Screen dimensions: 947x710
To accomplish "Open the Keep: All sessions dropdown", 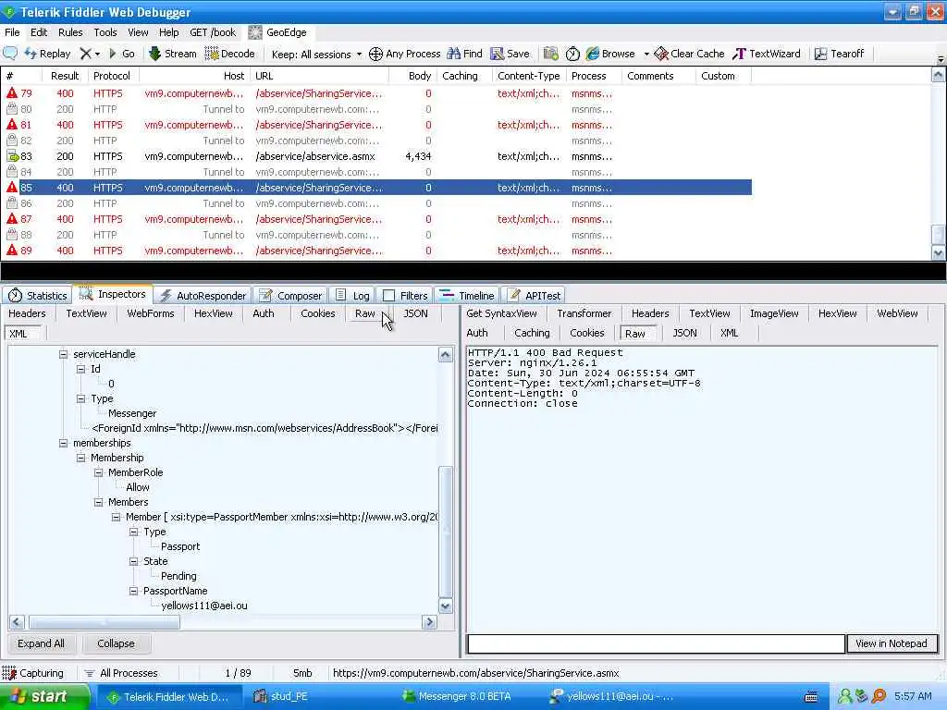I will tap(316, 55).
